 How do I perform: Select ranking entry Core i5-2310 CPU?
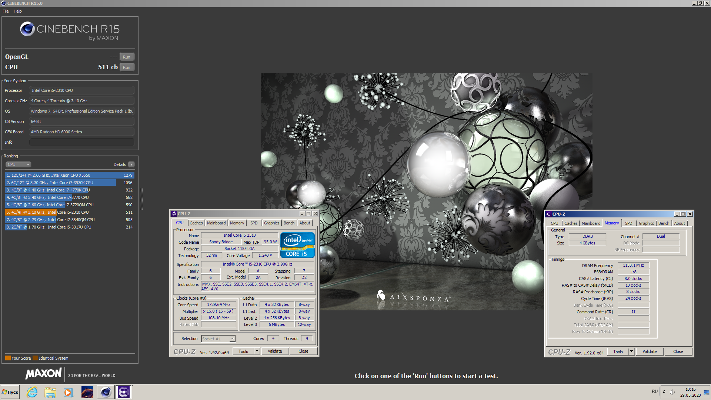(70, 212)
